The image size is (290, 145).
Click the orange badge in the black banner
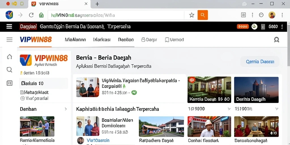[x=242, y=27]
